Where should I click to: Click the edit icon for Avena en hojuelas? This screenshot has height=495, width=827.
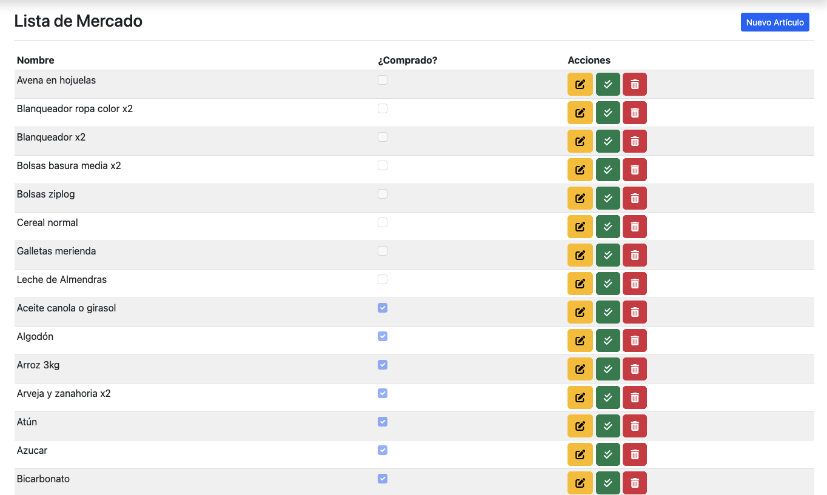pos(580,84)
